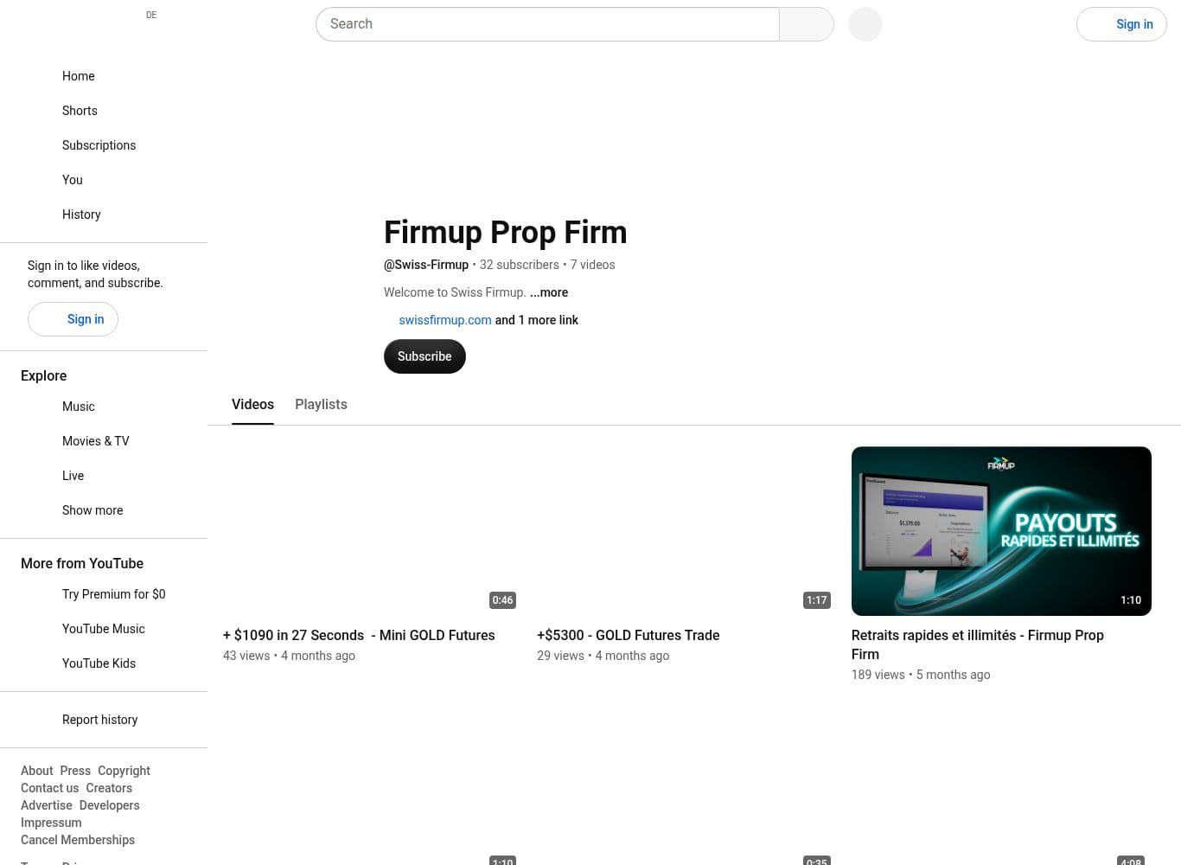Click the "43 views" text

pos(246,656)
